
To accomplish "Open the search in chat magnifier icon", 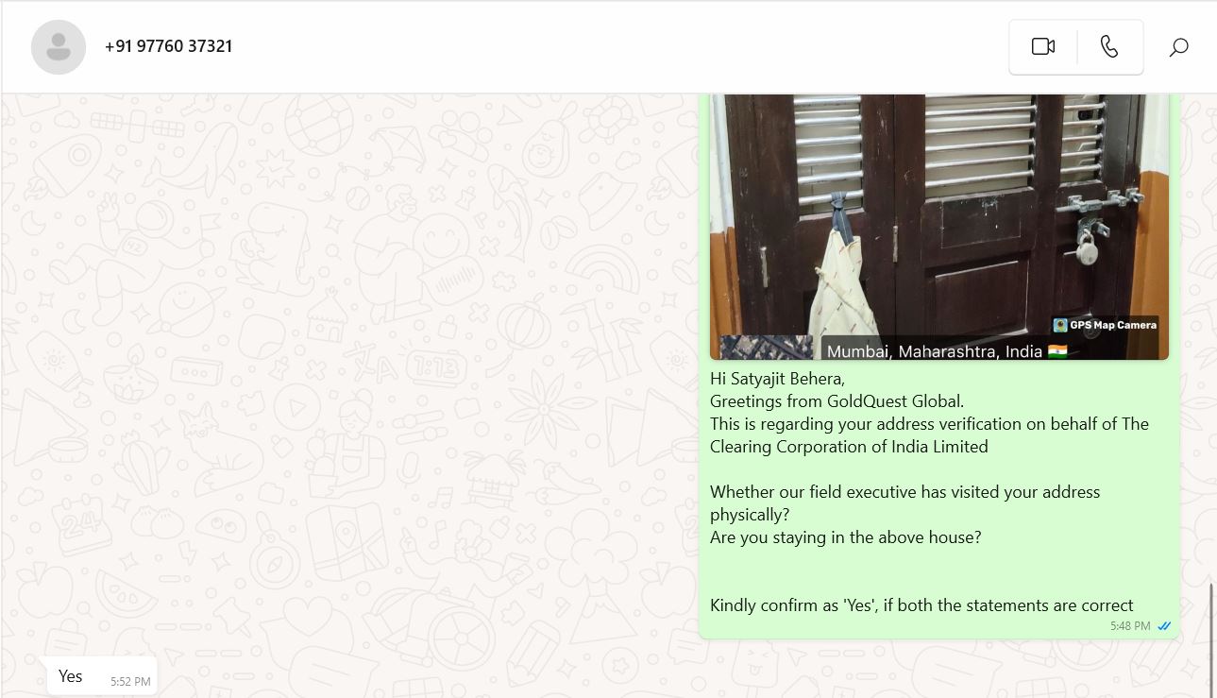I will coord(1178,47).
